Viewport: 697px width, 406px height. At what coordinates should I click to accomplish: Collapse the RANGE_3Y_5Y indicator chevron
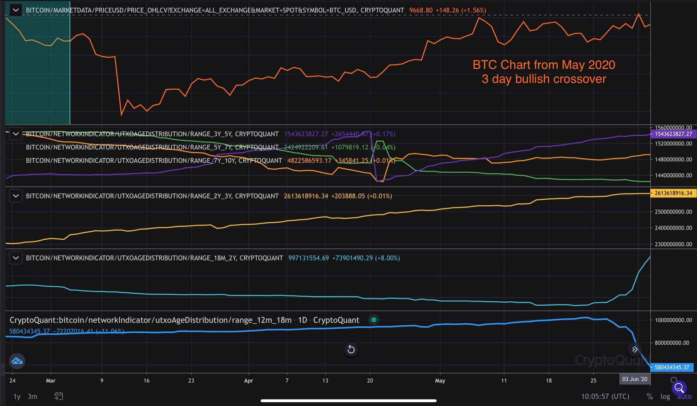click(16, 134)
